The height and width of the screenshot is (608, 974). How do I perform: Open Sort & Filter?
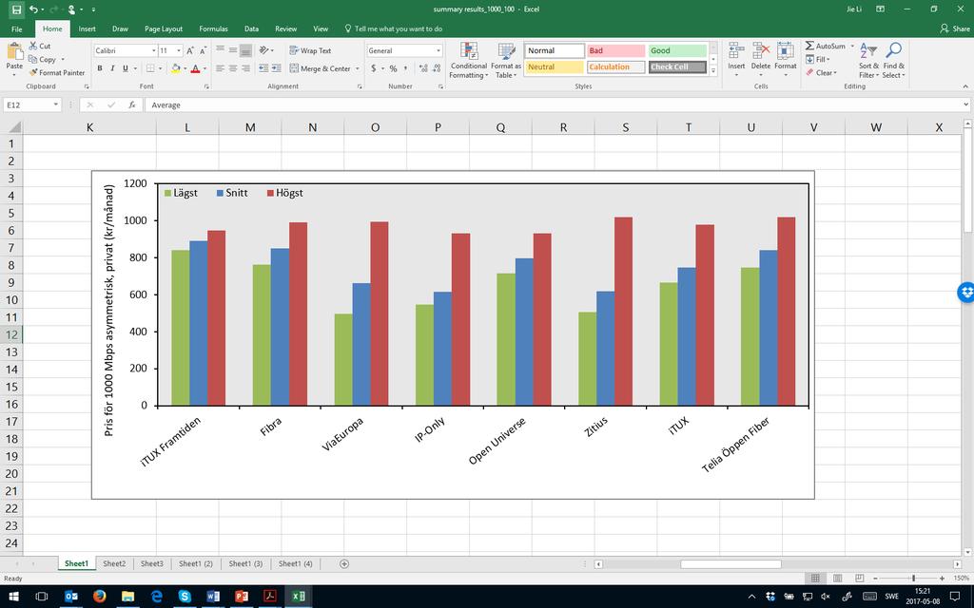(x=868, y=60)
